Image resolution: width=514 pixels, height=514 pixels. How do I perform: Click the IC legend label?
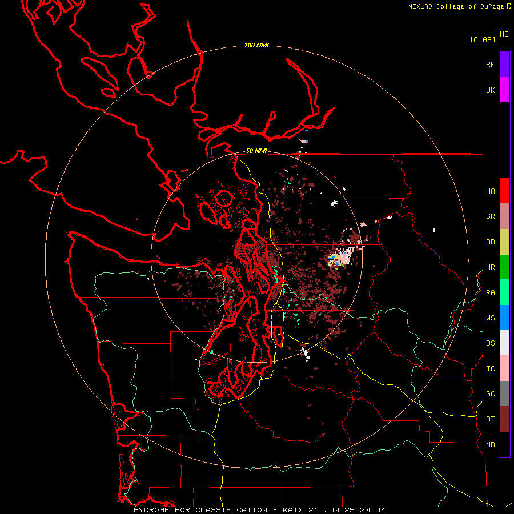490,369
